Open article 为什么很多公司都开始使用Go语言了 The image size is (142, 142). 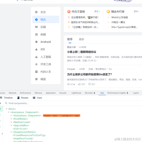point(90,74)
